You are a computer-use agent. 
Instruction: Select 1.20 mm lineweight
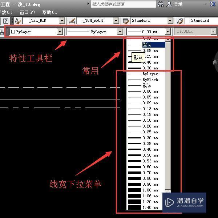coord(145,202)
